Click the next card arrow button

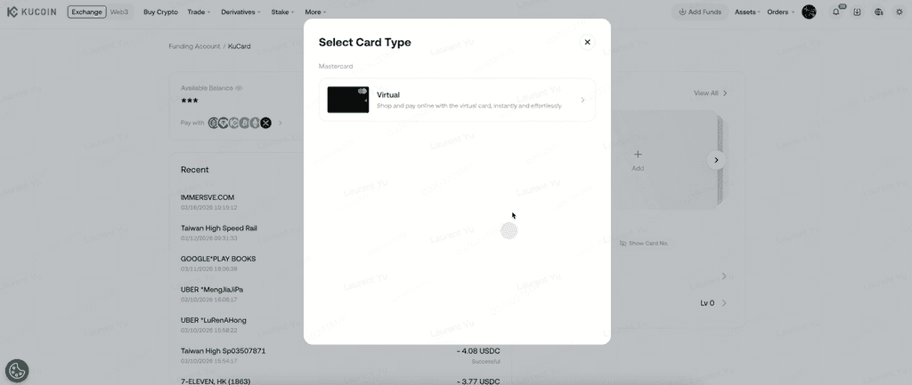point(717,160)
